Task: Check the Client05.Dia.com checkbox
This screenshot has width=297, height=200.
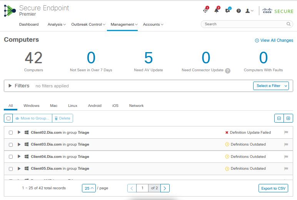Action: click(11, 169)
